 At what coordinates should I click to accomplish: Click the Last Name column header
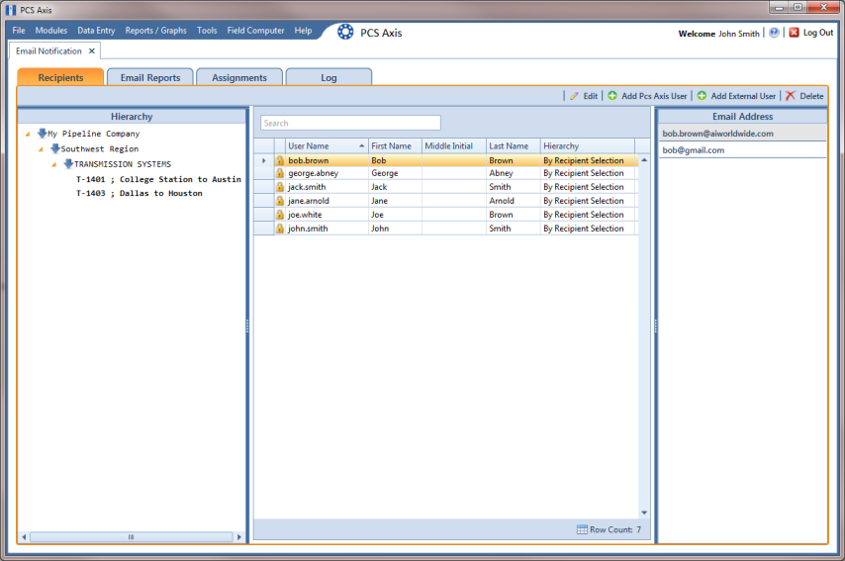point(513,146)
